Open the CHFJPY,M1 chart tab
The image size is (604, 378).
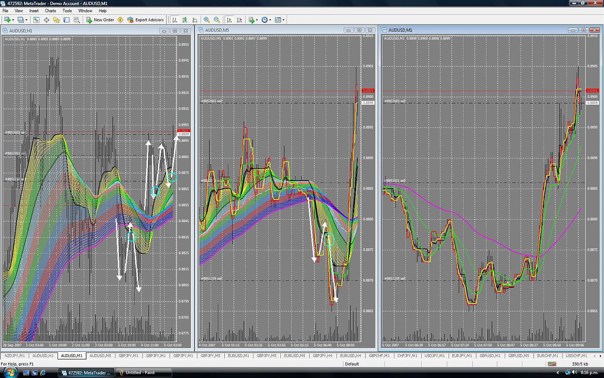click(x=407, y=356)
